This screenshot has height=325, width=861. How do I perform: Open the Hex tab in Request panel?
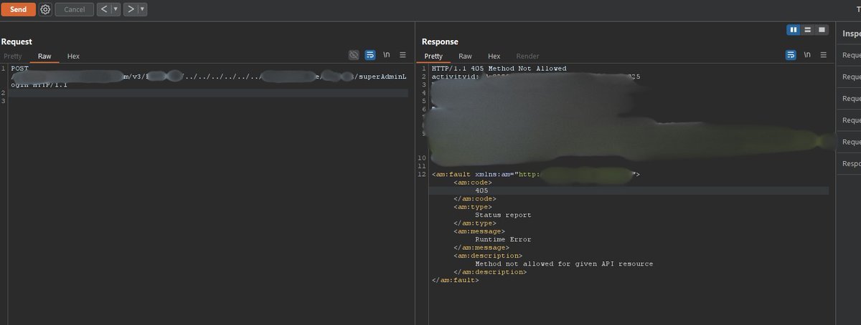pyautogui.click(x=73, y=56)
